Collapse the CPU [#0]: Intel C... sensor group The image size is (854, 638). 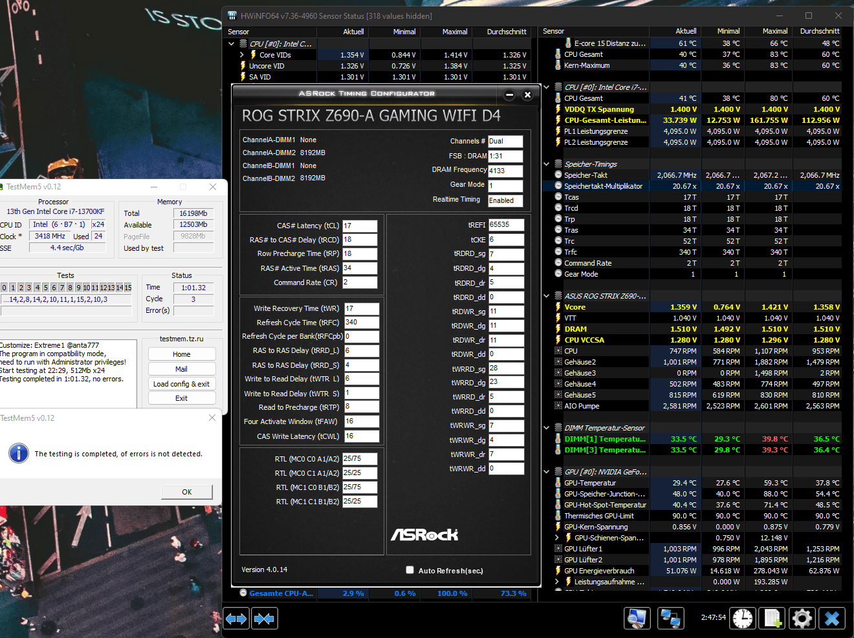tap(232, 44)
